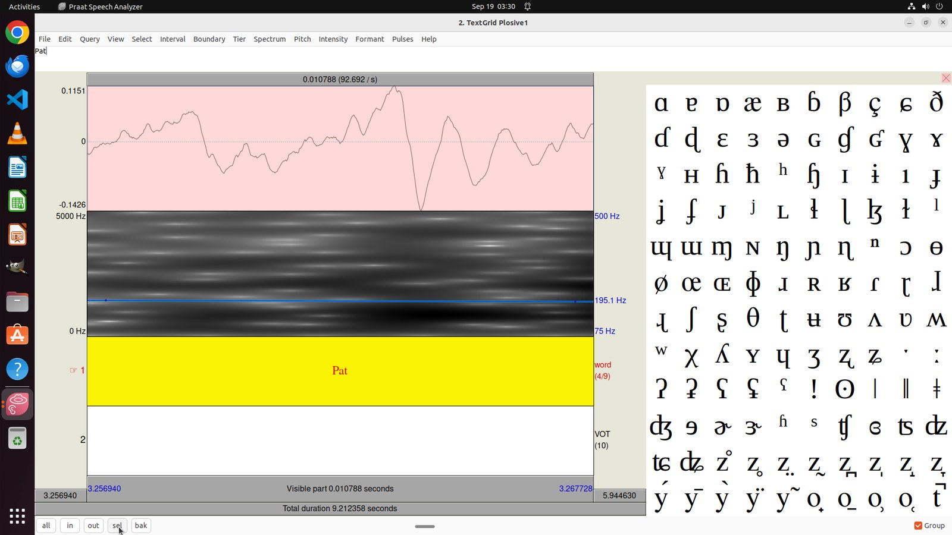Open Visual Studio Code from dock
This screenshot has height=535, width=952.
[x=17, y=99]
